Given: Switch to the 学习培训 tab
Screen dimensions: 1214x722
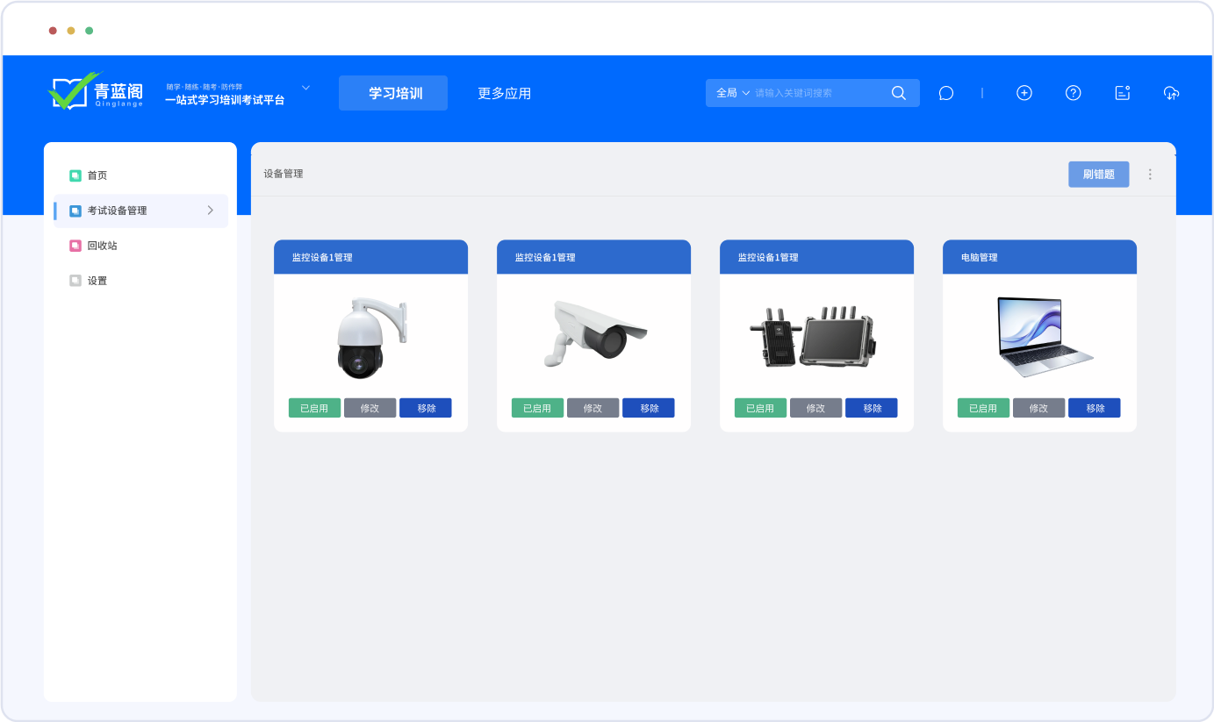Looking at the screenshot, I should [393, 93].
